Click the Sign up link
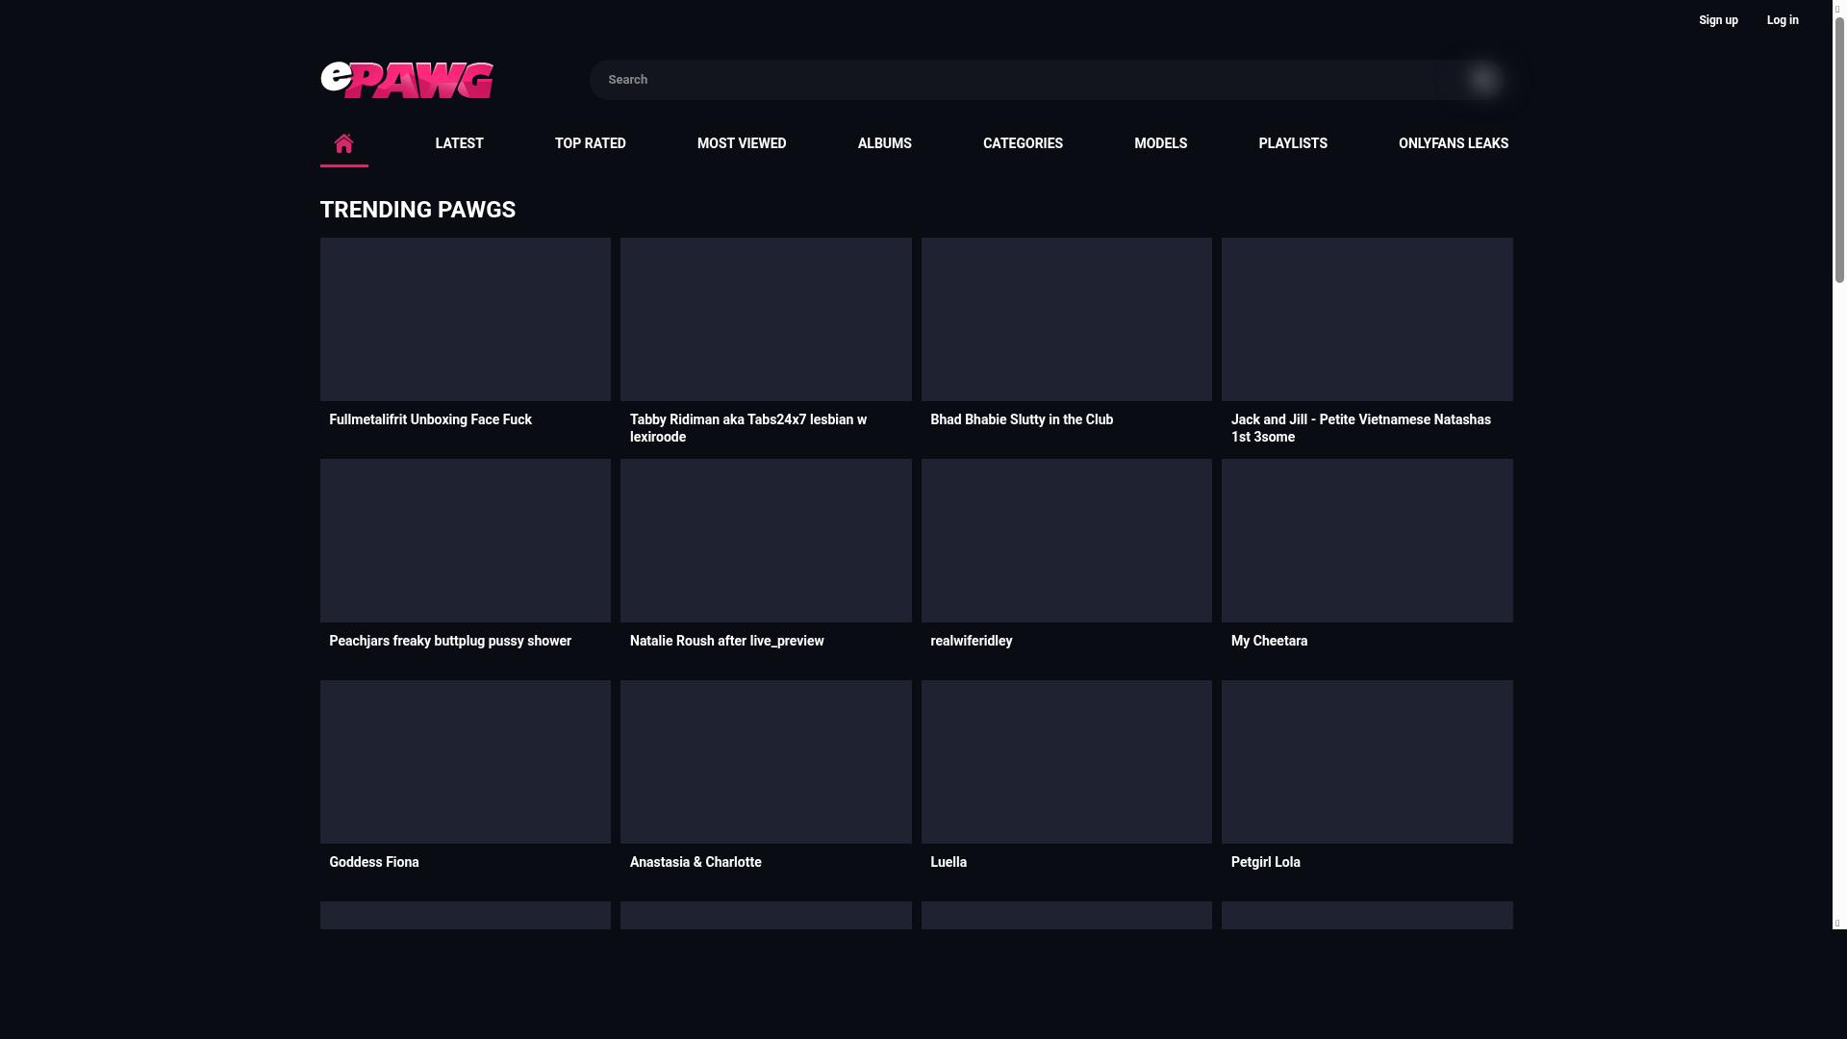 coord(1718,19)
